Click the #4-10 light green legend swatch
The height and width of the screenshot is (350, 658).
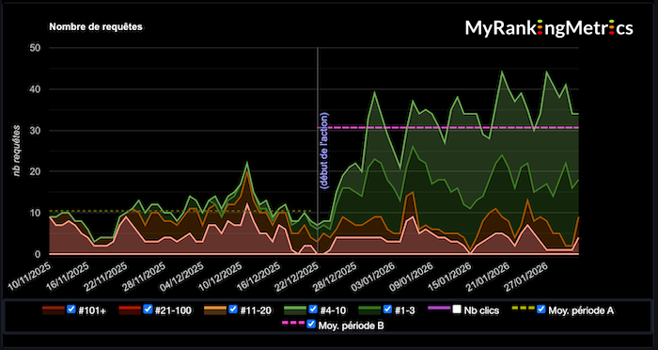coord(294,310)
